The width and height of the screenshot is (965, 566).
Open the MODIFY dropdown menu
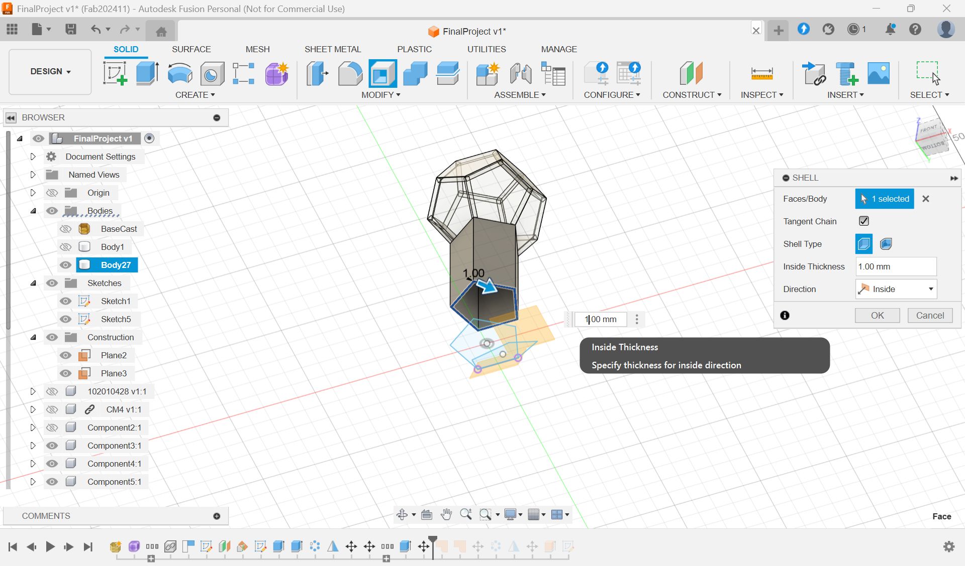click(380, 95)
